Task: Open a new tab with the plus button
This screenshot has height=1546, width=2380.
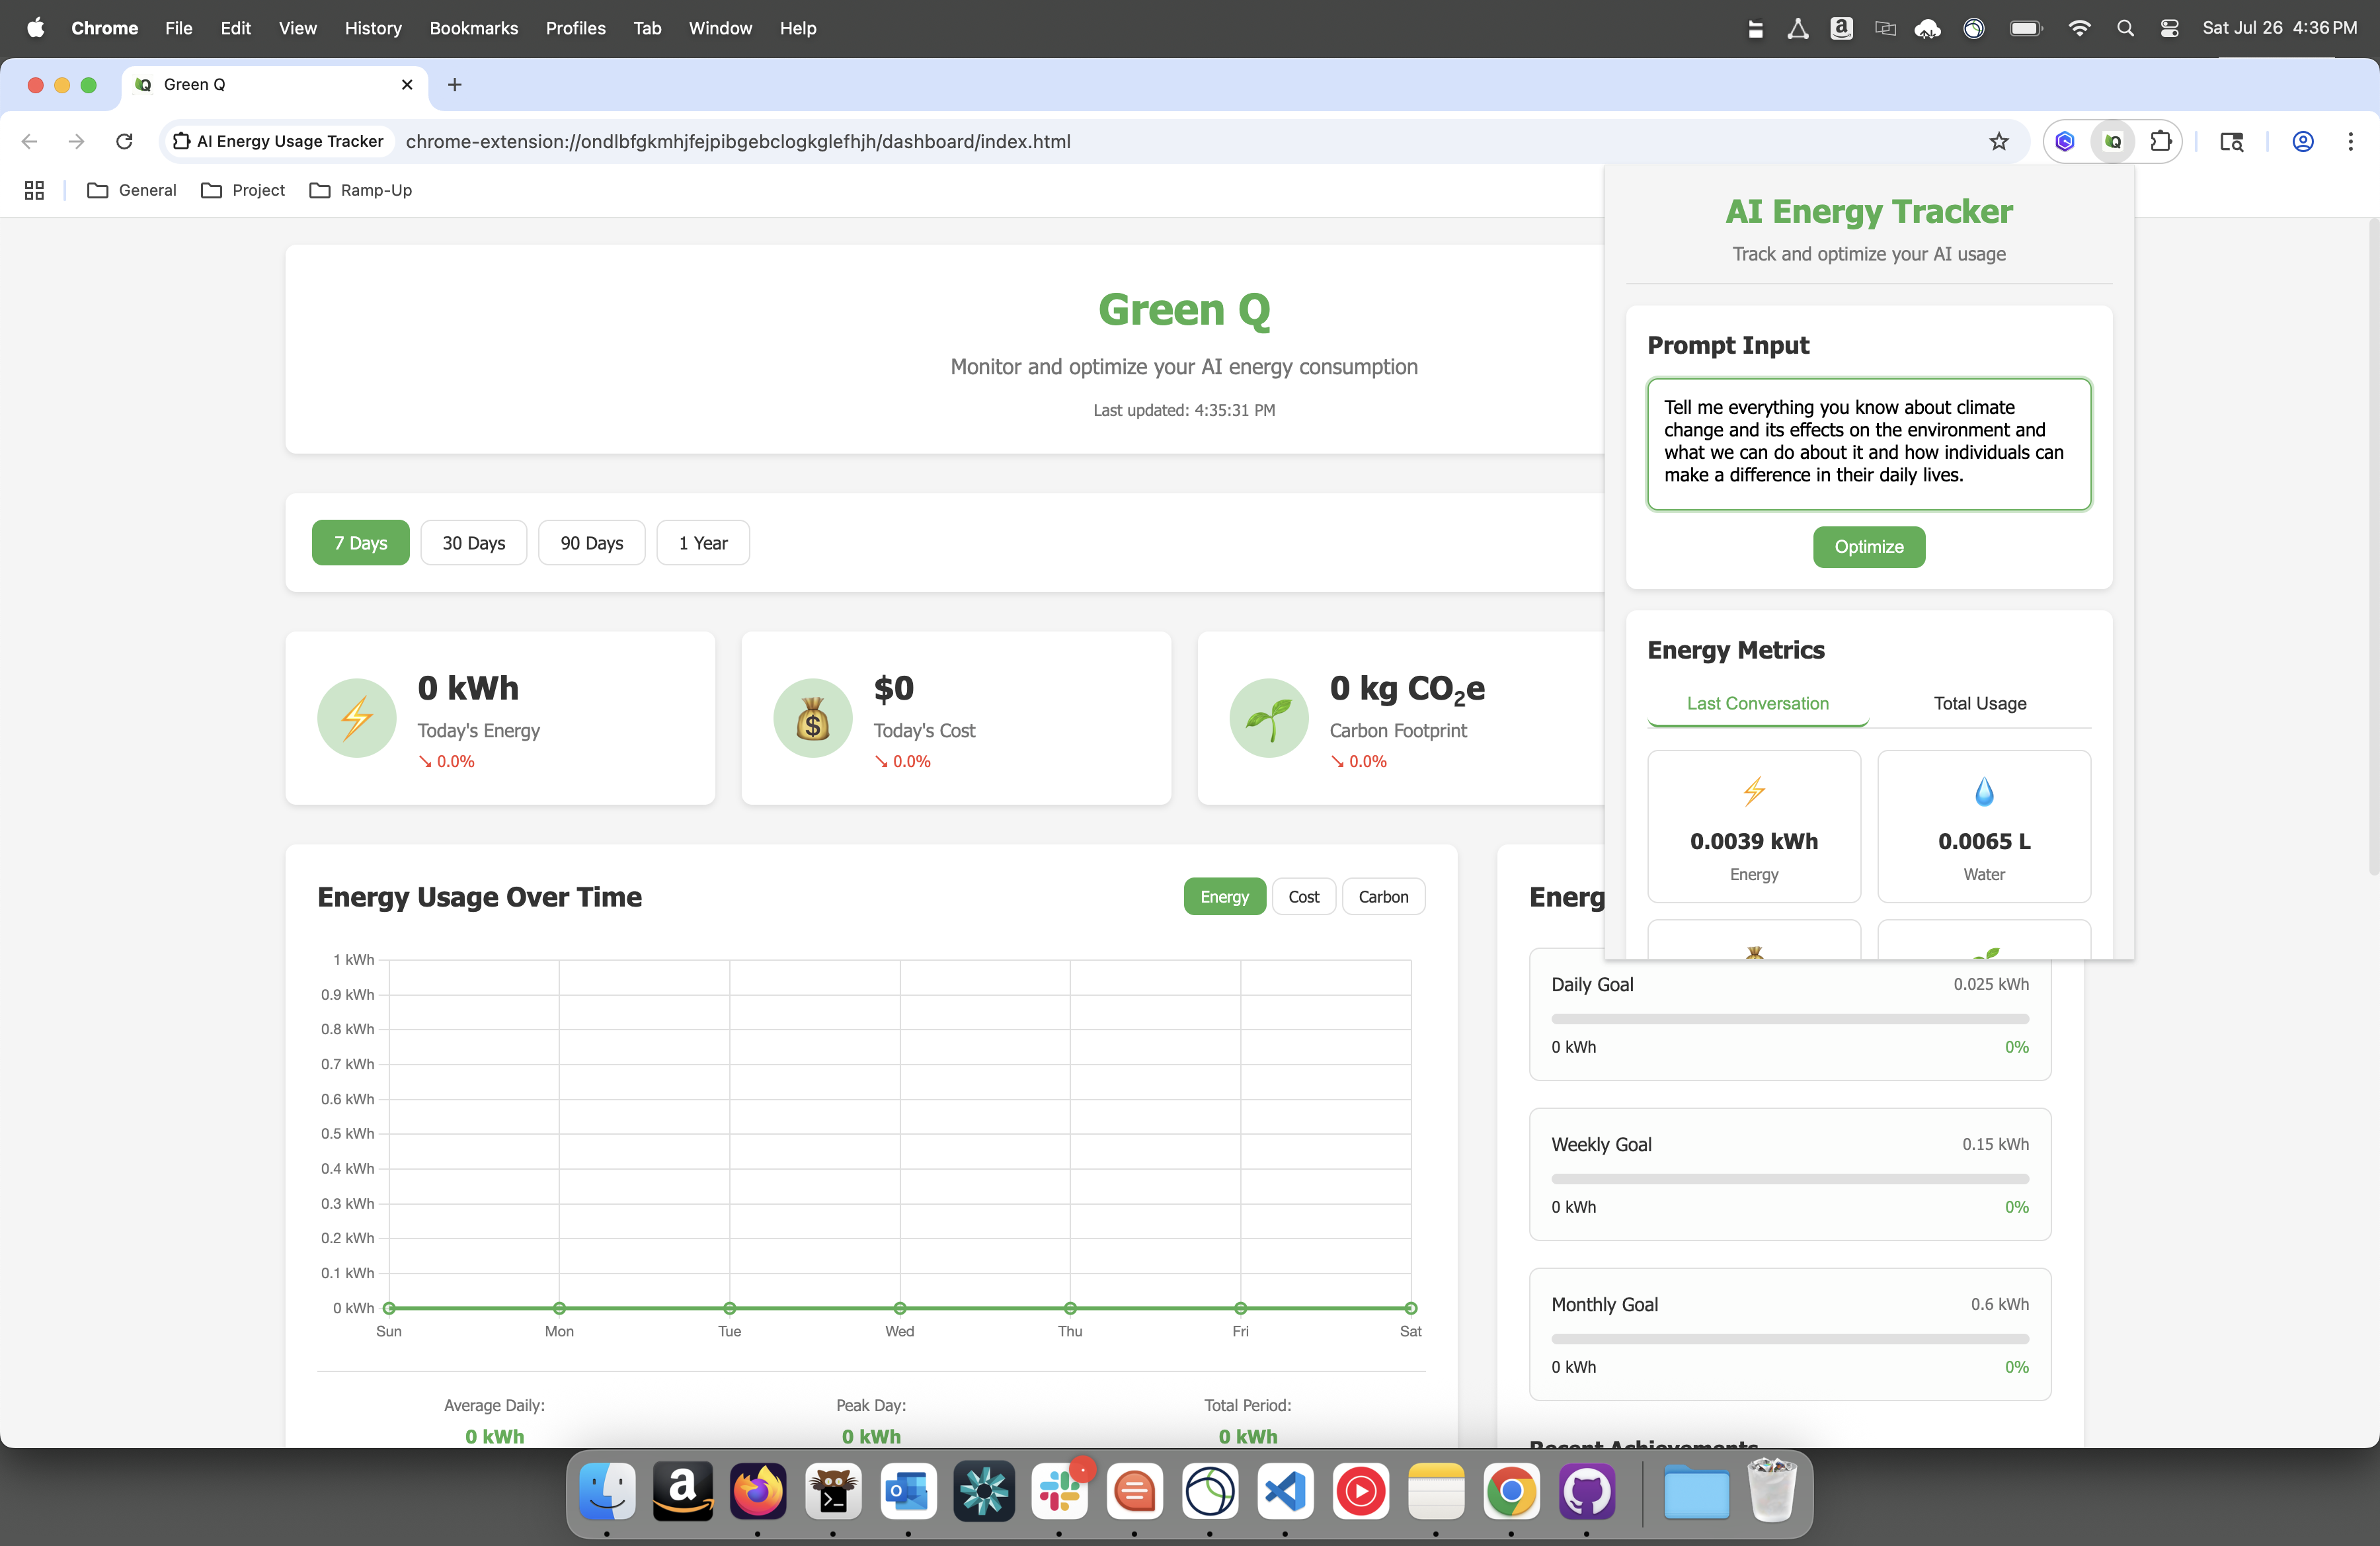Action: click(x=454, y=85)
